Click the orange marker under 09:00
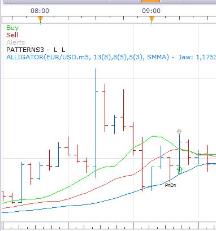216x231 pixels. coord(152,19)
